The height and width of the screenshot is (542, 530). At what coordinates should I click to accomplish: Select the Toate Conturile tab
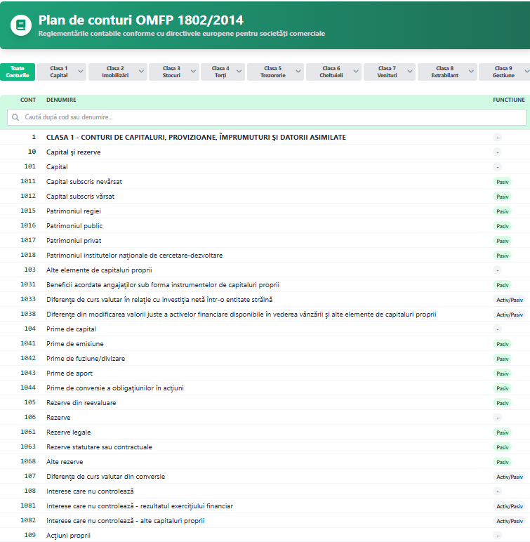[x=18, y=72]
